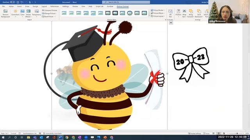
Task: Click the Change Picture button
Action: 49,13
